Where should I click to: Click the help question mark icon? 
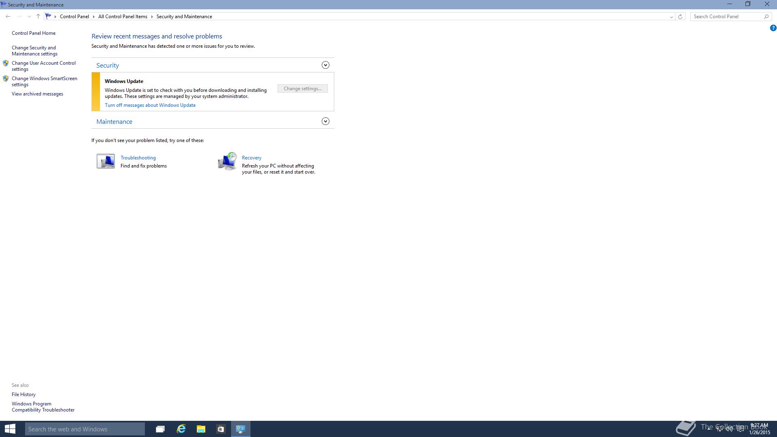pos(773,28)
